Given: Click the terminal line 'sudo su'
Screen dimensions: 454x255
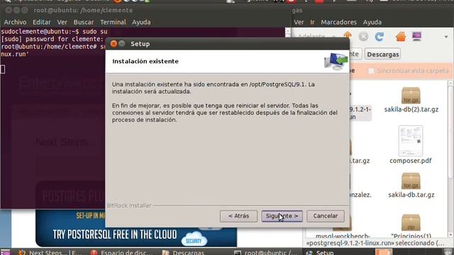Looking at the screenshot, I should [95, 31].
